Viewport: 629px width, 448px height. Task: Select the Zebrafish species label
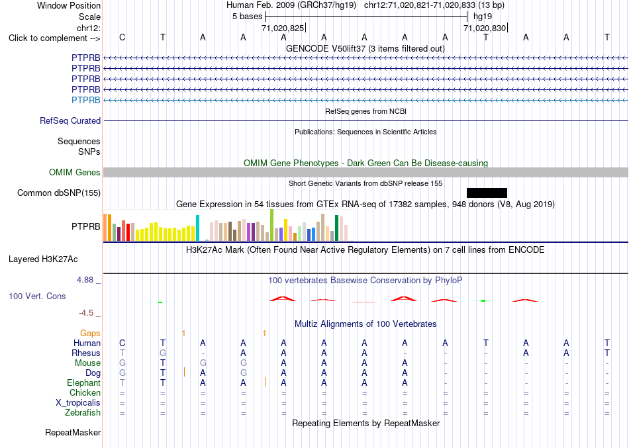click(83, 412)
